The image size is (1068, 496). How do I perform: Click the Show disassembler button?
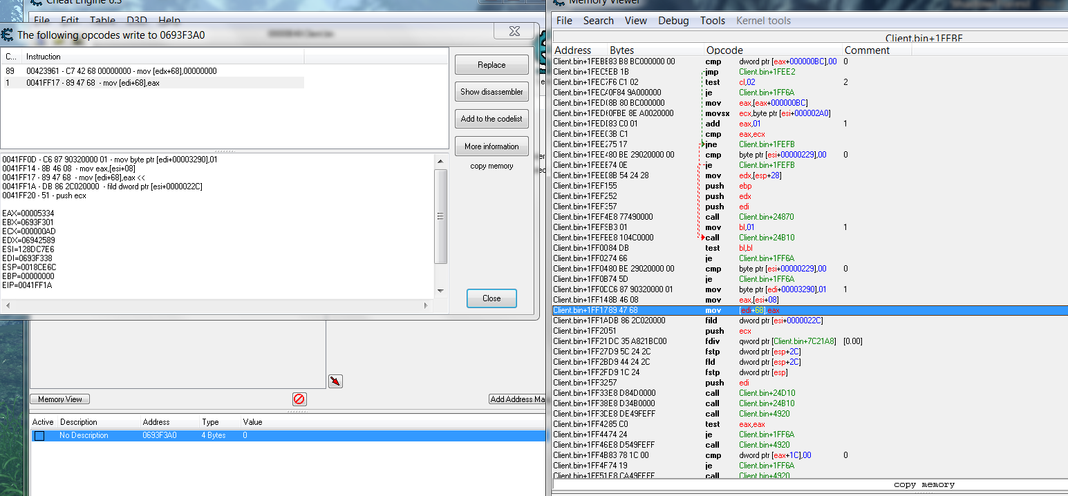point(491,92)
